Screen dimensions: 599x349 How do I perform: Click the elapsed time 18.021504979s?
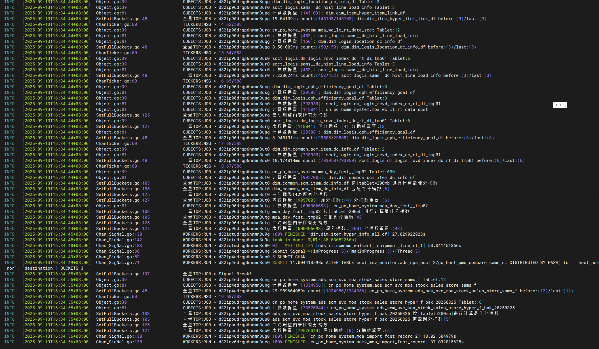439,336
